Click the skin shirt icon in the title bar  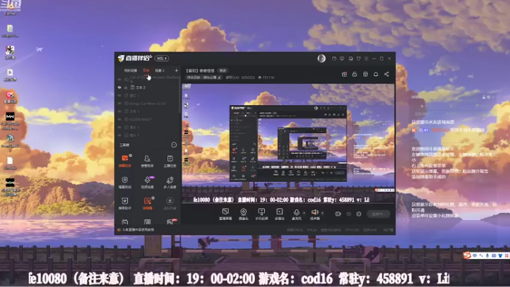[358, 59]
